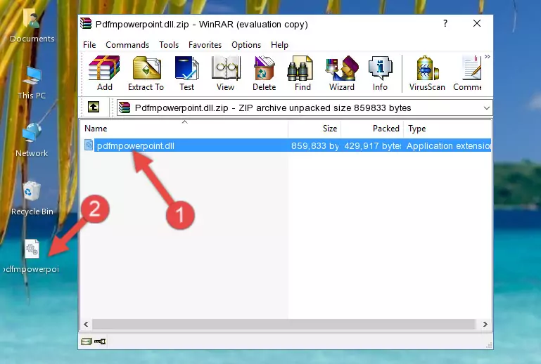Click the password key icon in status bar
The height and width of the screenshot is (364, 541).
coord(100,342)
